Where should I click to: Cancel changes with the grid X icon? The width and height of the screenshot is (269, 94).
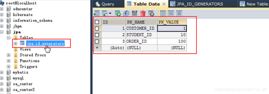(x=151, y=13)
